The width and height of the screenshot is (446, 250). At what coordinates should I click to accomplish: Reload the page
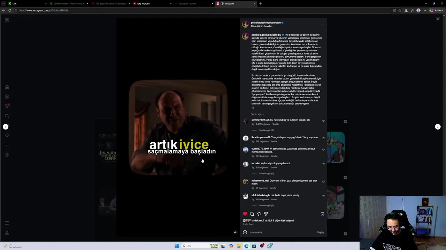pos(10,10)
